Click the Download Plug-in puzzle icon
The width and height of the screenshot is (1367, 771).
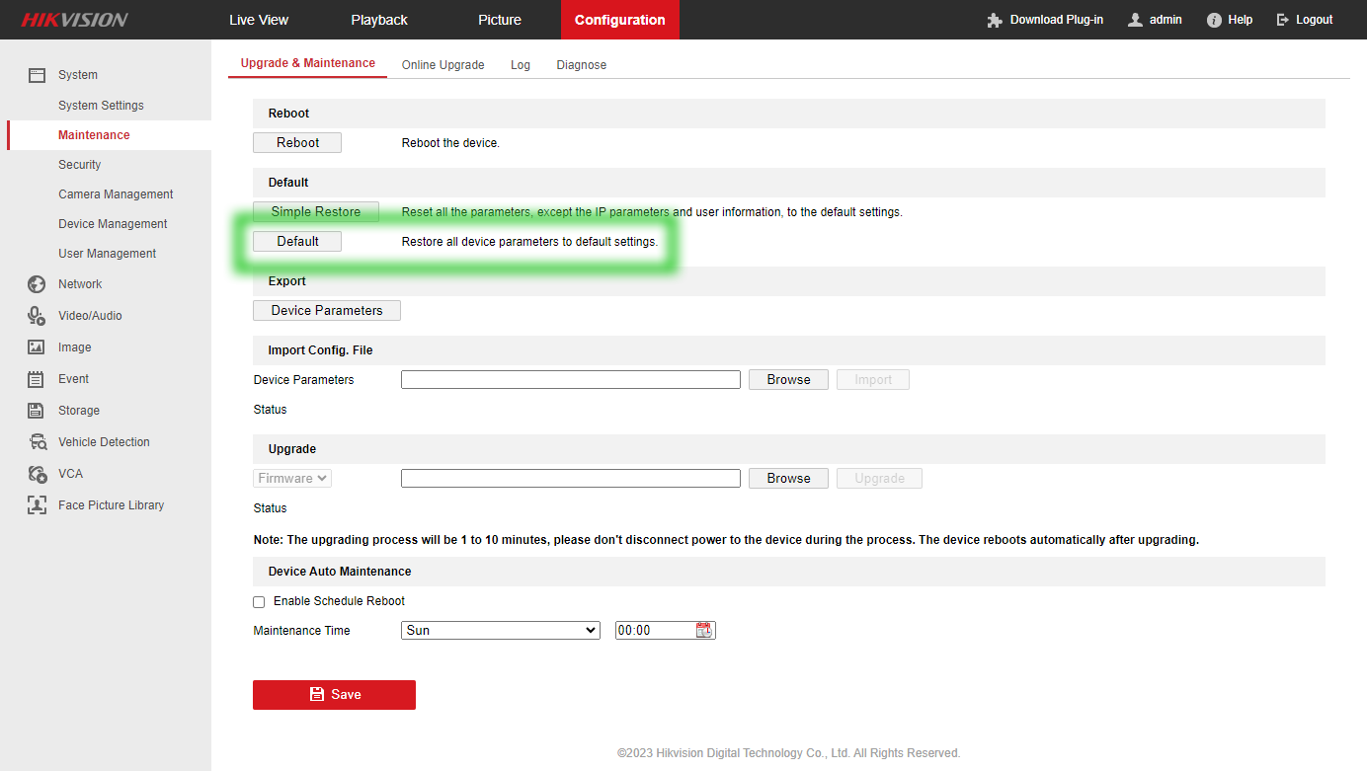[x=995, y=20]
